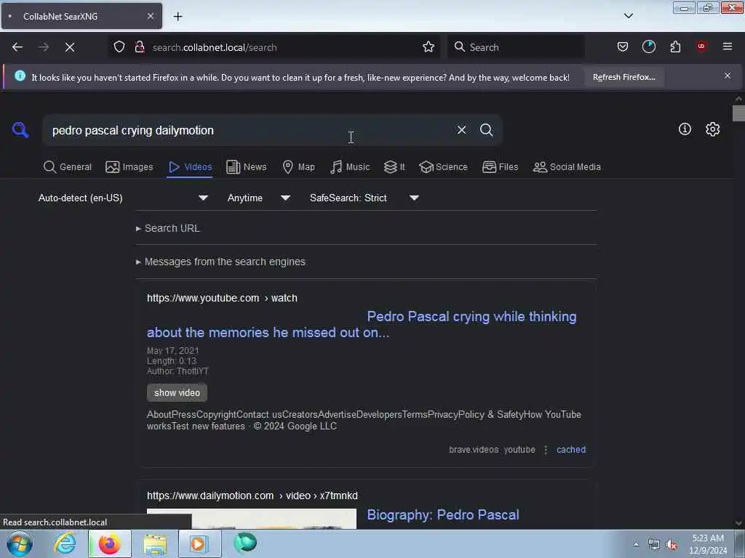Open the SearXNG about info icon
Viewport: 745px width, 558px height.
coord(685,129)
